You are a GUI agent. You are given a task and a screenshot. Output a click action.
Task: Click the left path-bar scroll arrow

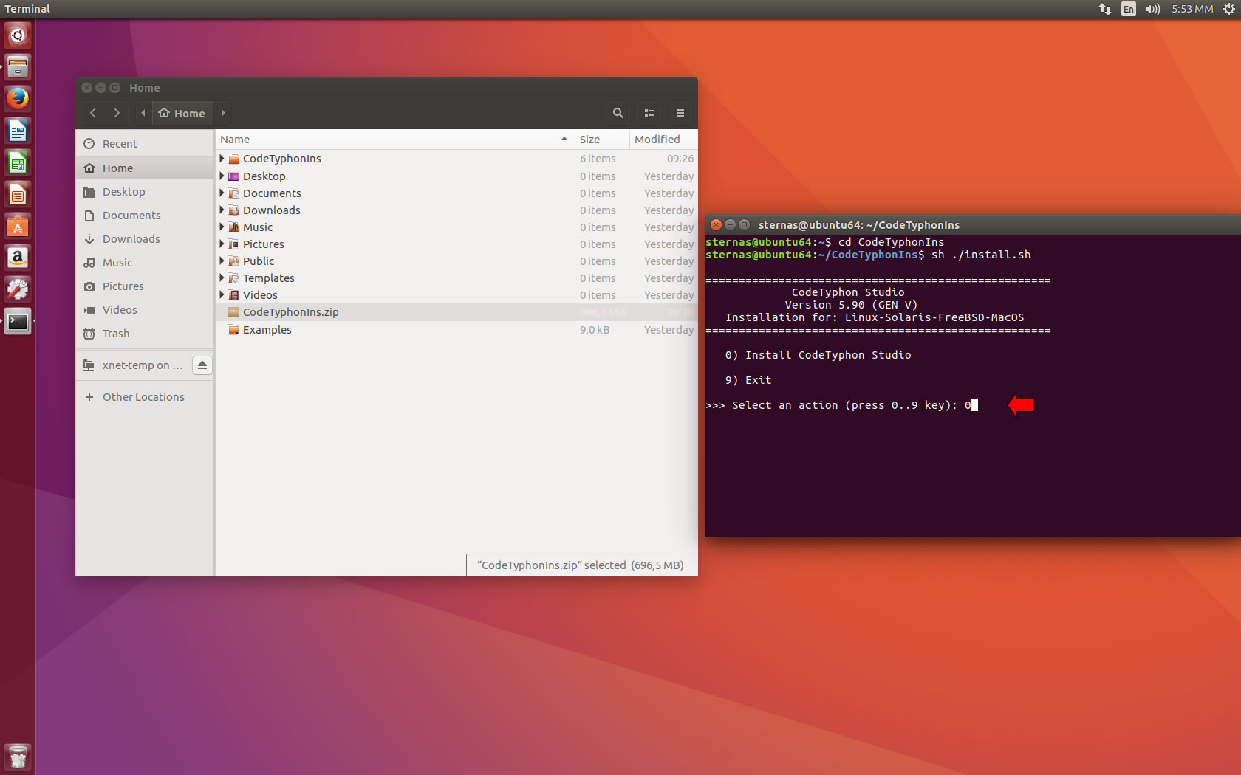143,113
